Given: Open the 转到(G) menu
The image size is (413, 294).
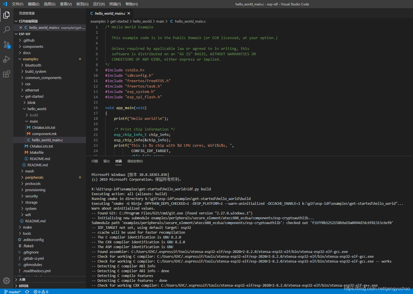Looking at the screenshot, I should (82, 4).
